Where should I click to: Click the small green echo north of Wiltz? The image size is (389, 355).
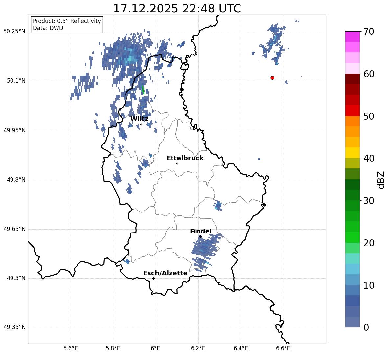click(143, 89)
